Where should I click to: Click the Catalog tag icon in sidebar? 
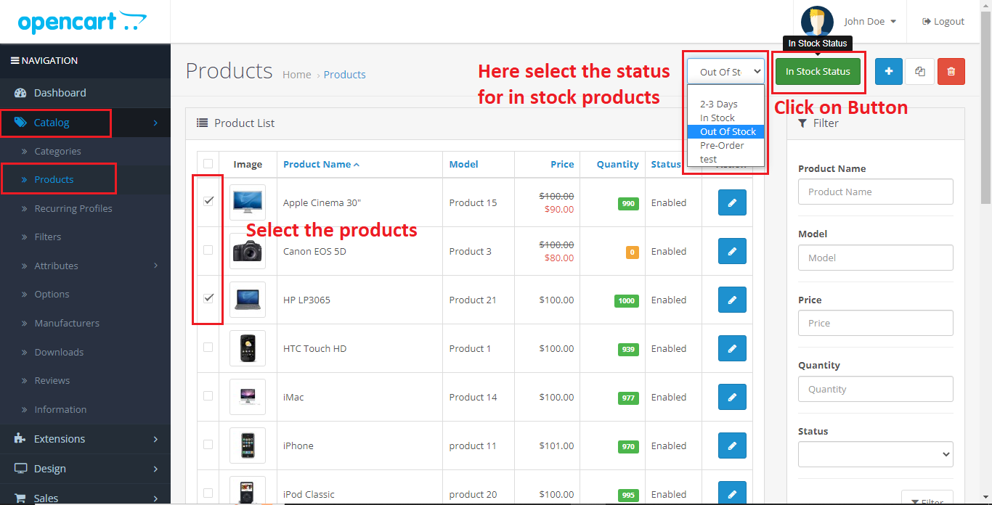click(x=20, y=123)
